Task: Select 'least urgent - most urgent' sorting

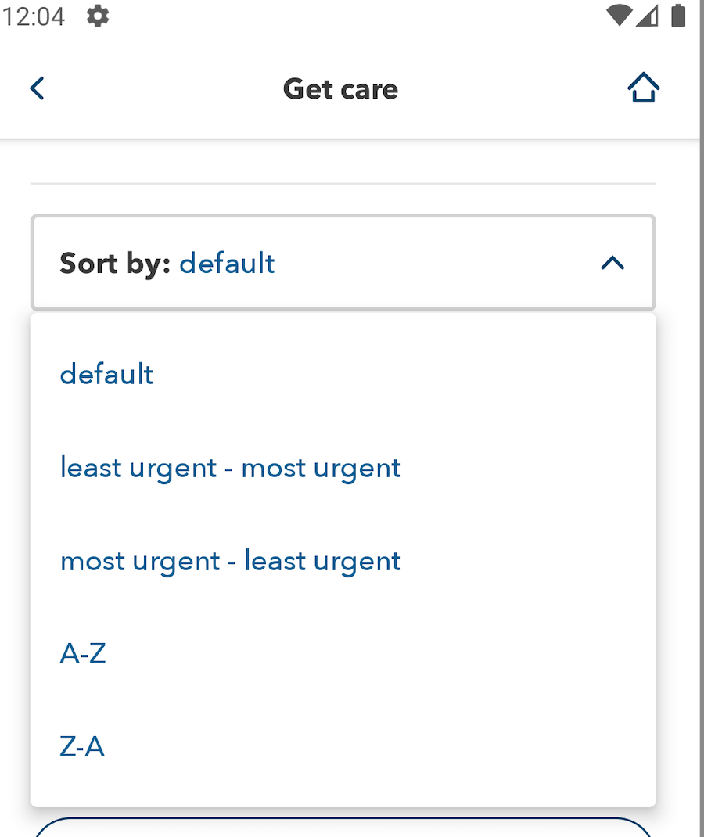Action: (231, 468)
